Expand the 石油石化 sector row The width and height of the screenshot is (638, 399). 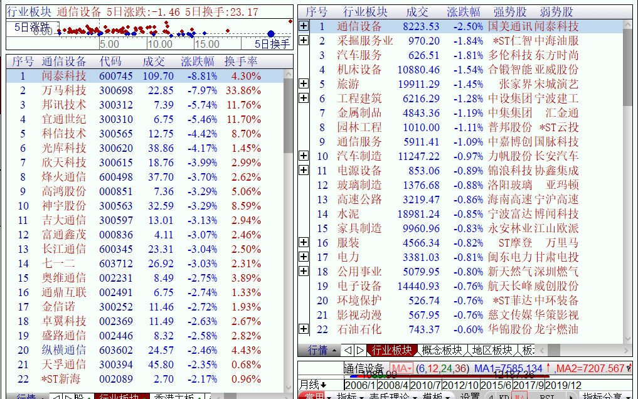click(304, 329)
